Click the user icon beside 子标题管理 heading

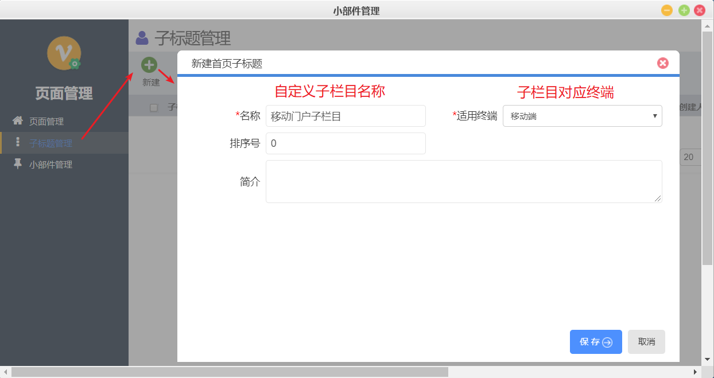pos(142,38)
